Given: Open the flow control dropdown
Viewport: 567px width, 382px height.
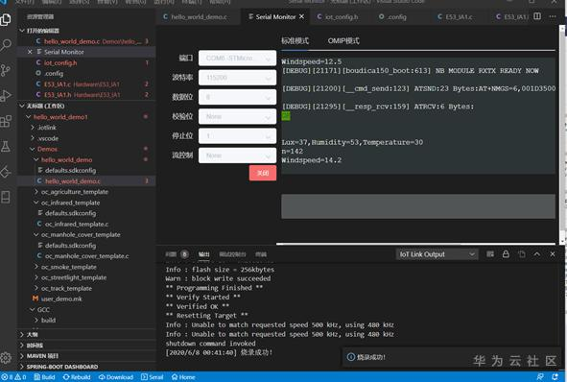Looking at the screenshot, I should [x=237, y=155].
